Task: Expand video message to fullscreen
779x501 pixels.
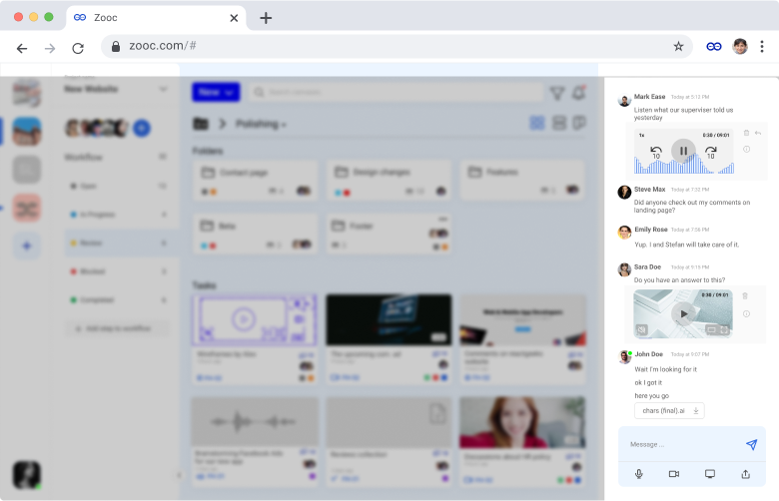Action: coord(724,329)
